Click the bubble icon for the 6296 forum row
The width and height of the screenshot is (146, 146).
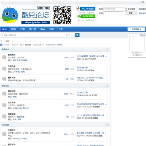4,94
